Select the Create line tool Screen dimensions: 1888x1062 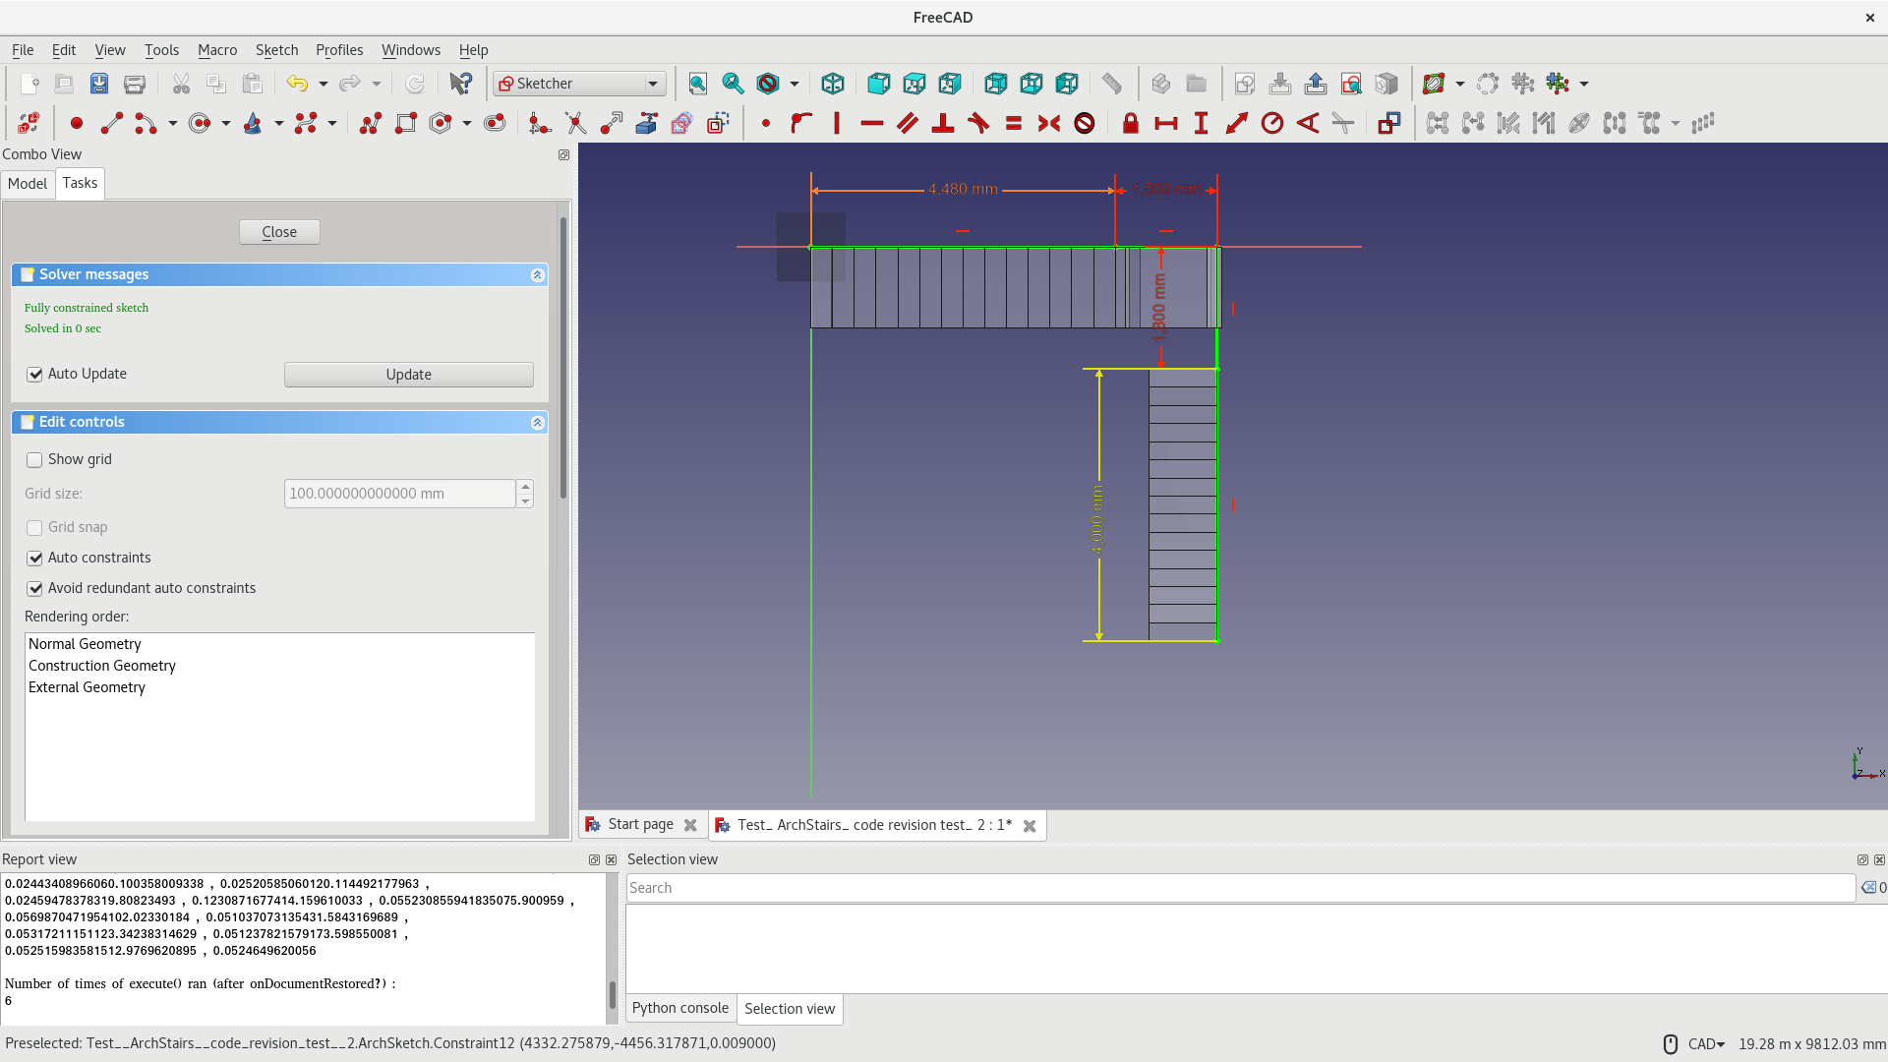112,123
